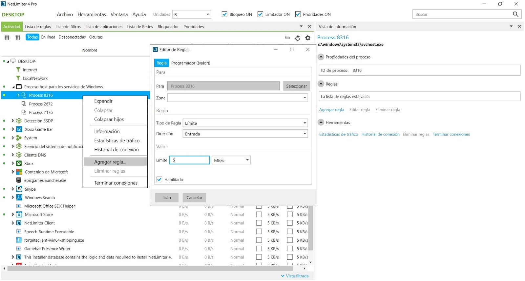Click the Gamebar Presence Writer icon
This screenshot has height=281, width=525.
pos(19,249)
